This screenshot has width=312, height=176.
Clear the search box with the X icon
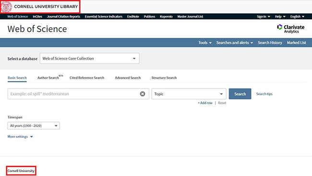click(x=143, y=94)
